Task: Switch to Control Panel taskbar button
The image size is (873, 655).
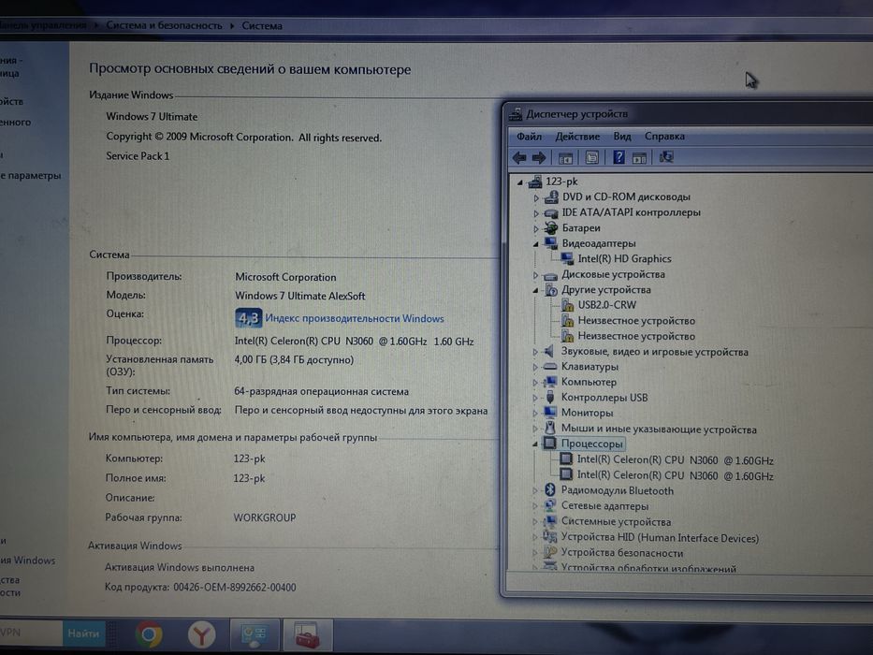Action: pyautogui.click(x=255, y=634)
